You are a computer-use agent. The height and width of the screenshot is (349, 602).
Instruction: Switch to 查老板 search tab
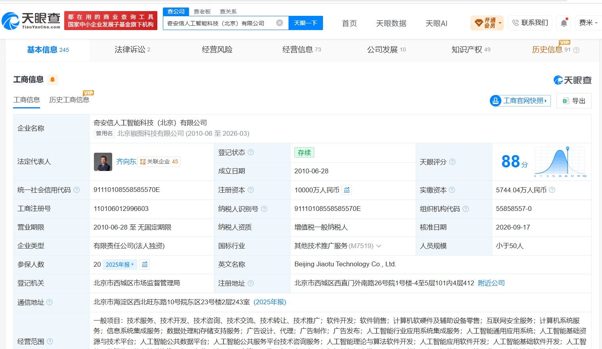(x=202, y=11)
